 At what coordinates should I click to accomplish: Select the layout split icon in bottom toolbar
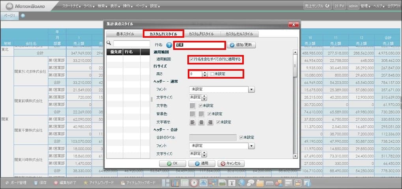pos(166,183)
